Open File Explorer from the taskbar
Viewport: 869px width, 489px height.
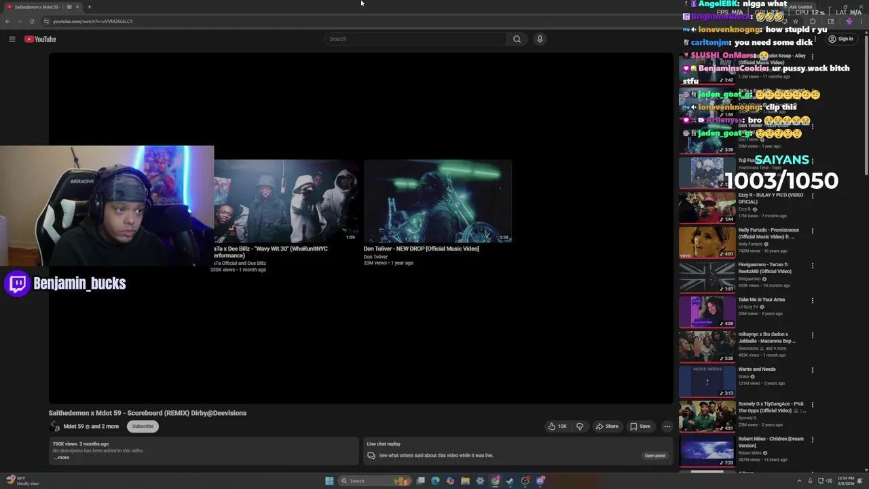465,481
